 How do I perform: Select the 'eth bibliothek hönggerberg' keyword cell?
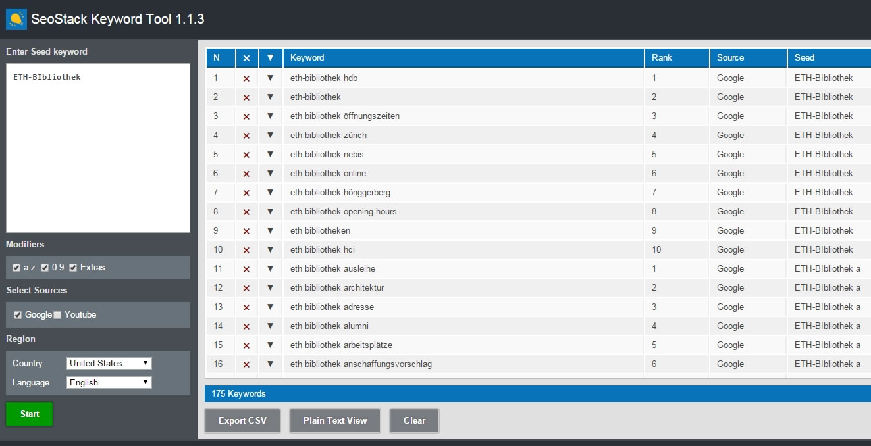tap(463, 193)
